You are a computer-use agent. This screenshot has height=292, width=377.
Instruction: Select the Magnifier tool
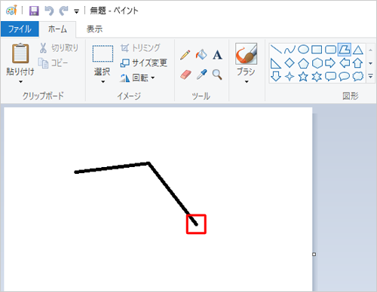217,75
